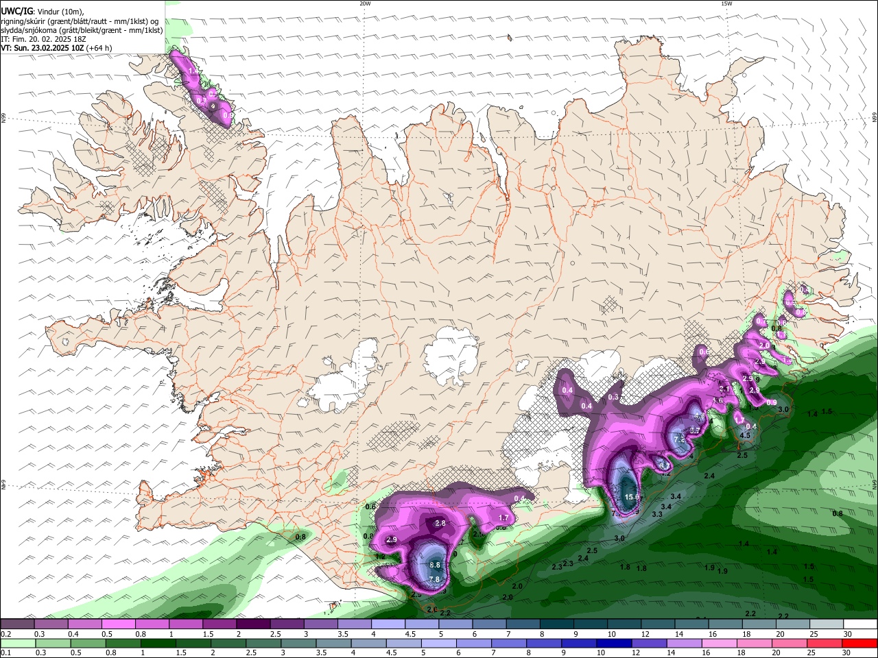Viewport: 878px width, 658px height.
Task: Click the 'rigning/skúrir' line in the header
Action: (x=81, y=21)
